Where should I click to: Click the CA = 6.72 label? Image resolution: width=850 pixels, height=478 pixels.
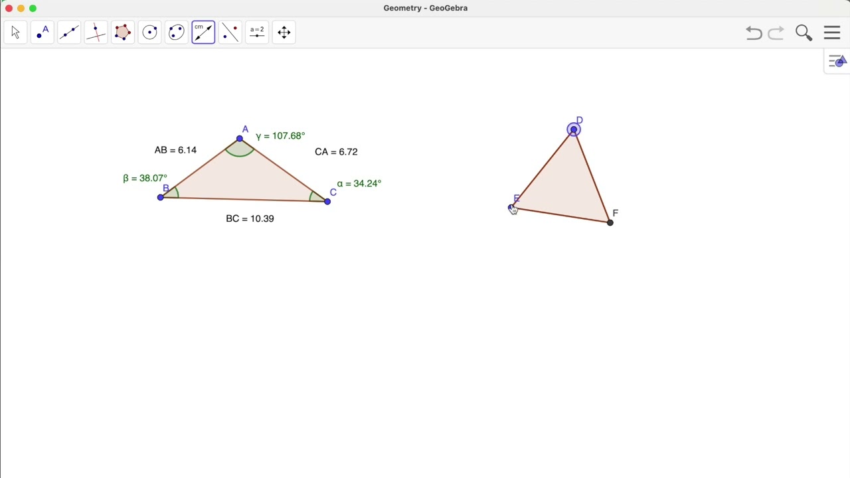click(336, 151)
